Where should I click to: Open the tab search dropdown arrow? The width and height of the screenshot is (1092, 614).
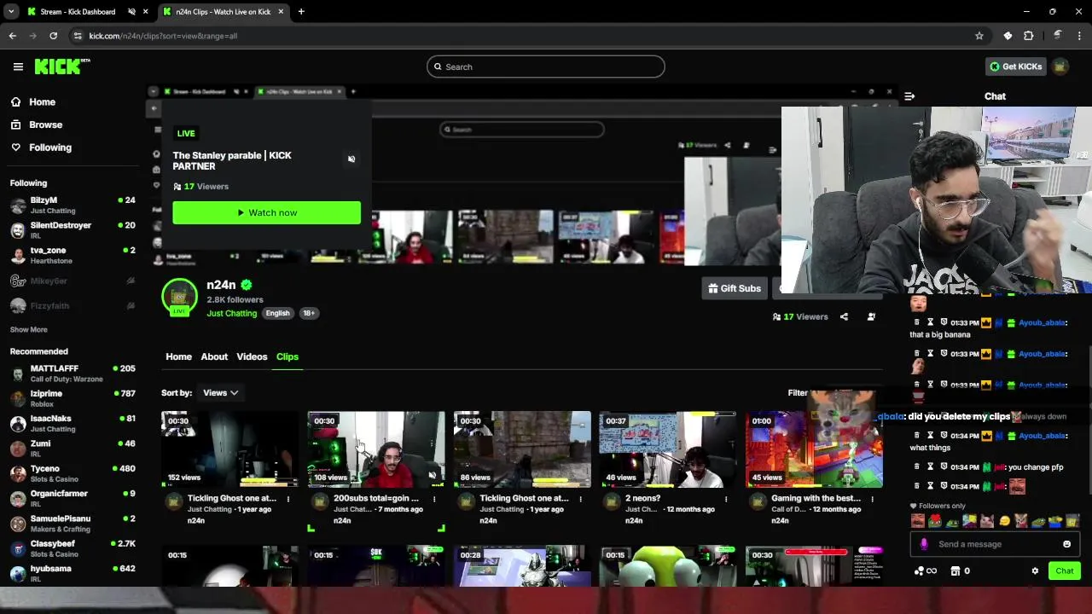click(x=11, y=11)
